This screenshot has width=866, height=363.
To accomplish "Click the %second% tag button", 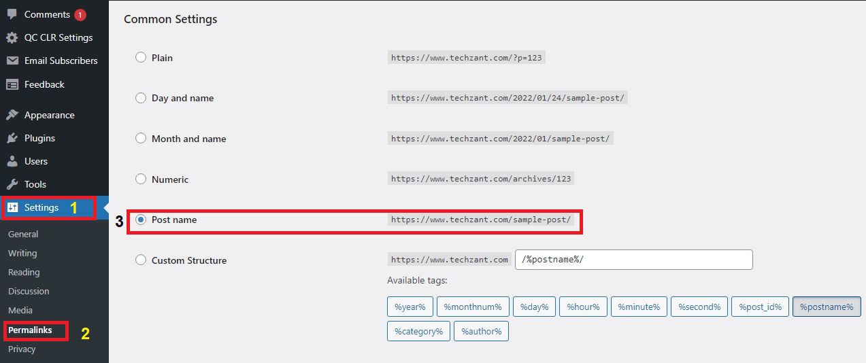I will [x=700, y=307].
